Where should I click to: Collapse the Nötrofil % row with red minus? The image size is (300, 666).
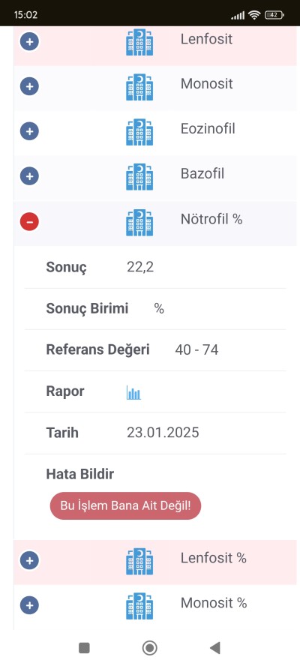(x=29, y=222)
